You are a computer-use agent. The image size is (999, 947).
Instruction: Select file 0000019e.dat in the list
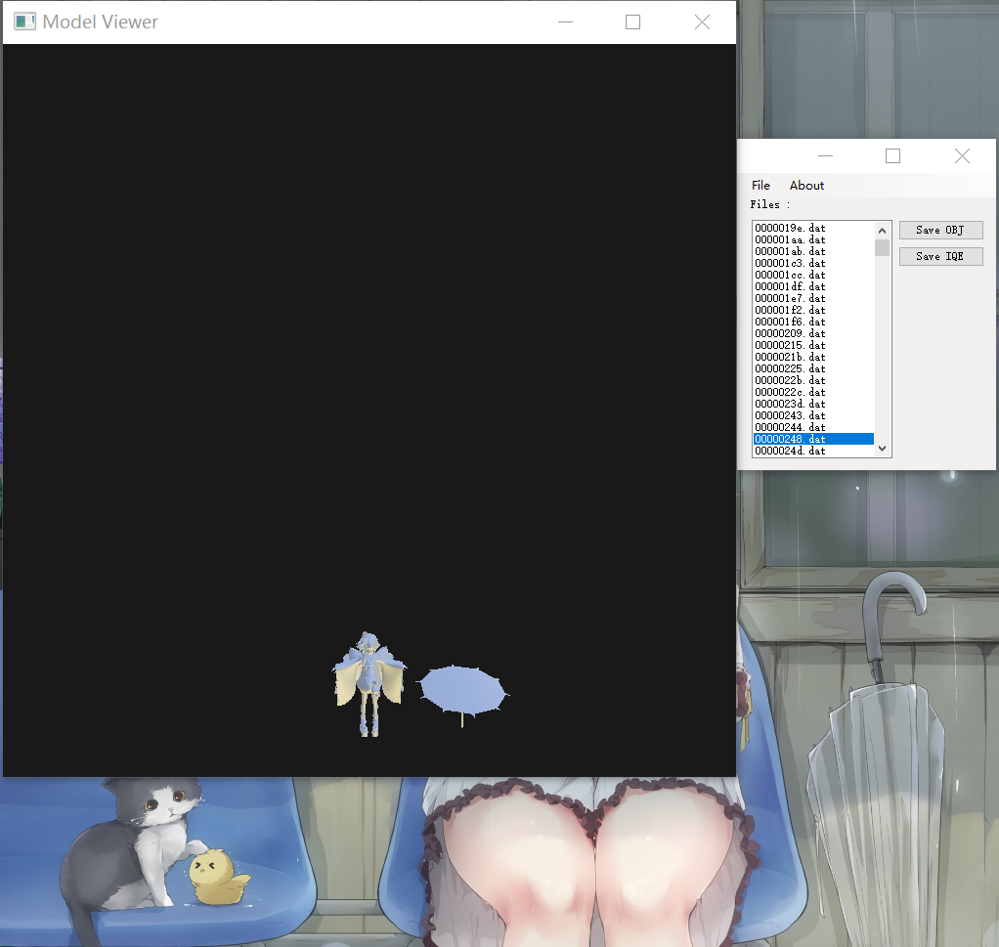click(x=813, y=228)
